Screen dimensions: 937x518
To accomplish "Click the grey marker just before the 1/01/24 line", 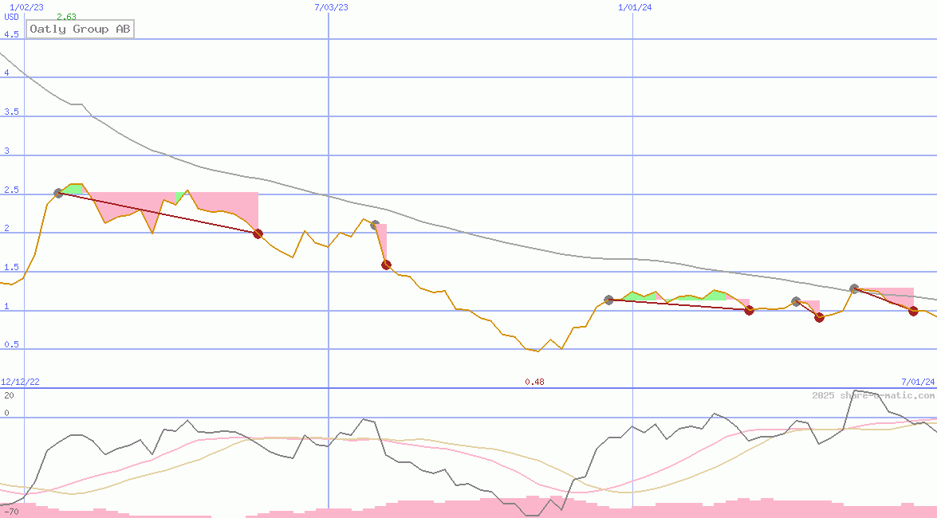I will (608, 300).
